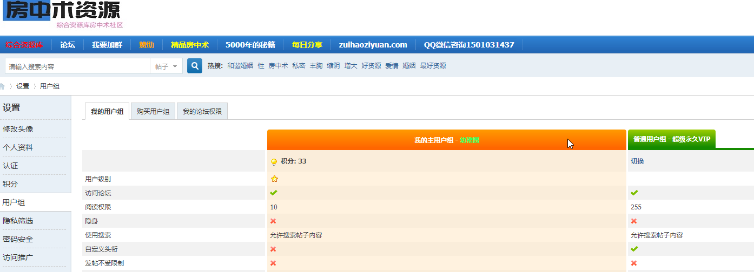Switch to the 购买用户组 tab
Screen dimensions: 754x272
153,112
